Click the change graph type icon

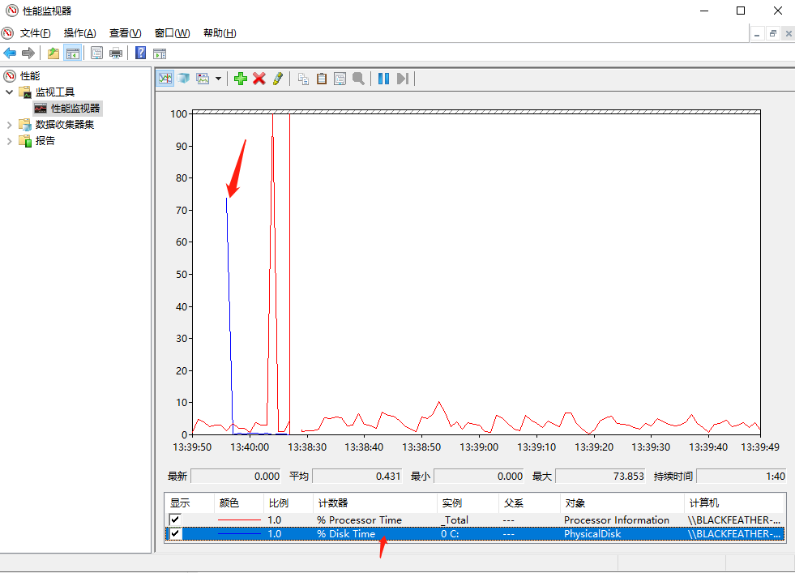[x=203, y=79]
